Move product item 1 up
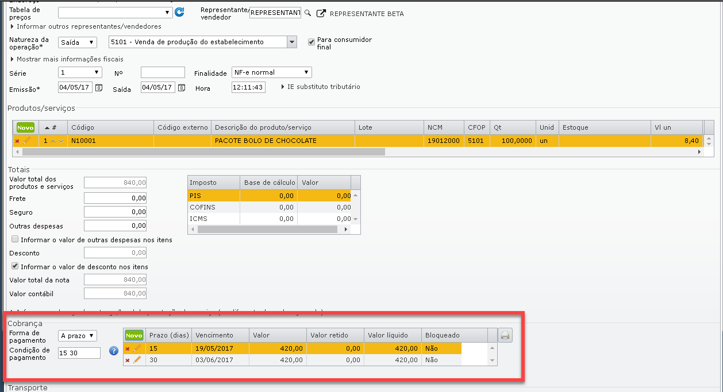This screenshot has height=392, width=723. coord(53,141)
